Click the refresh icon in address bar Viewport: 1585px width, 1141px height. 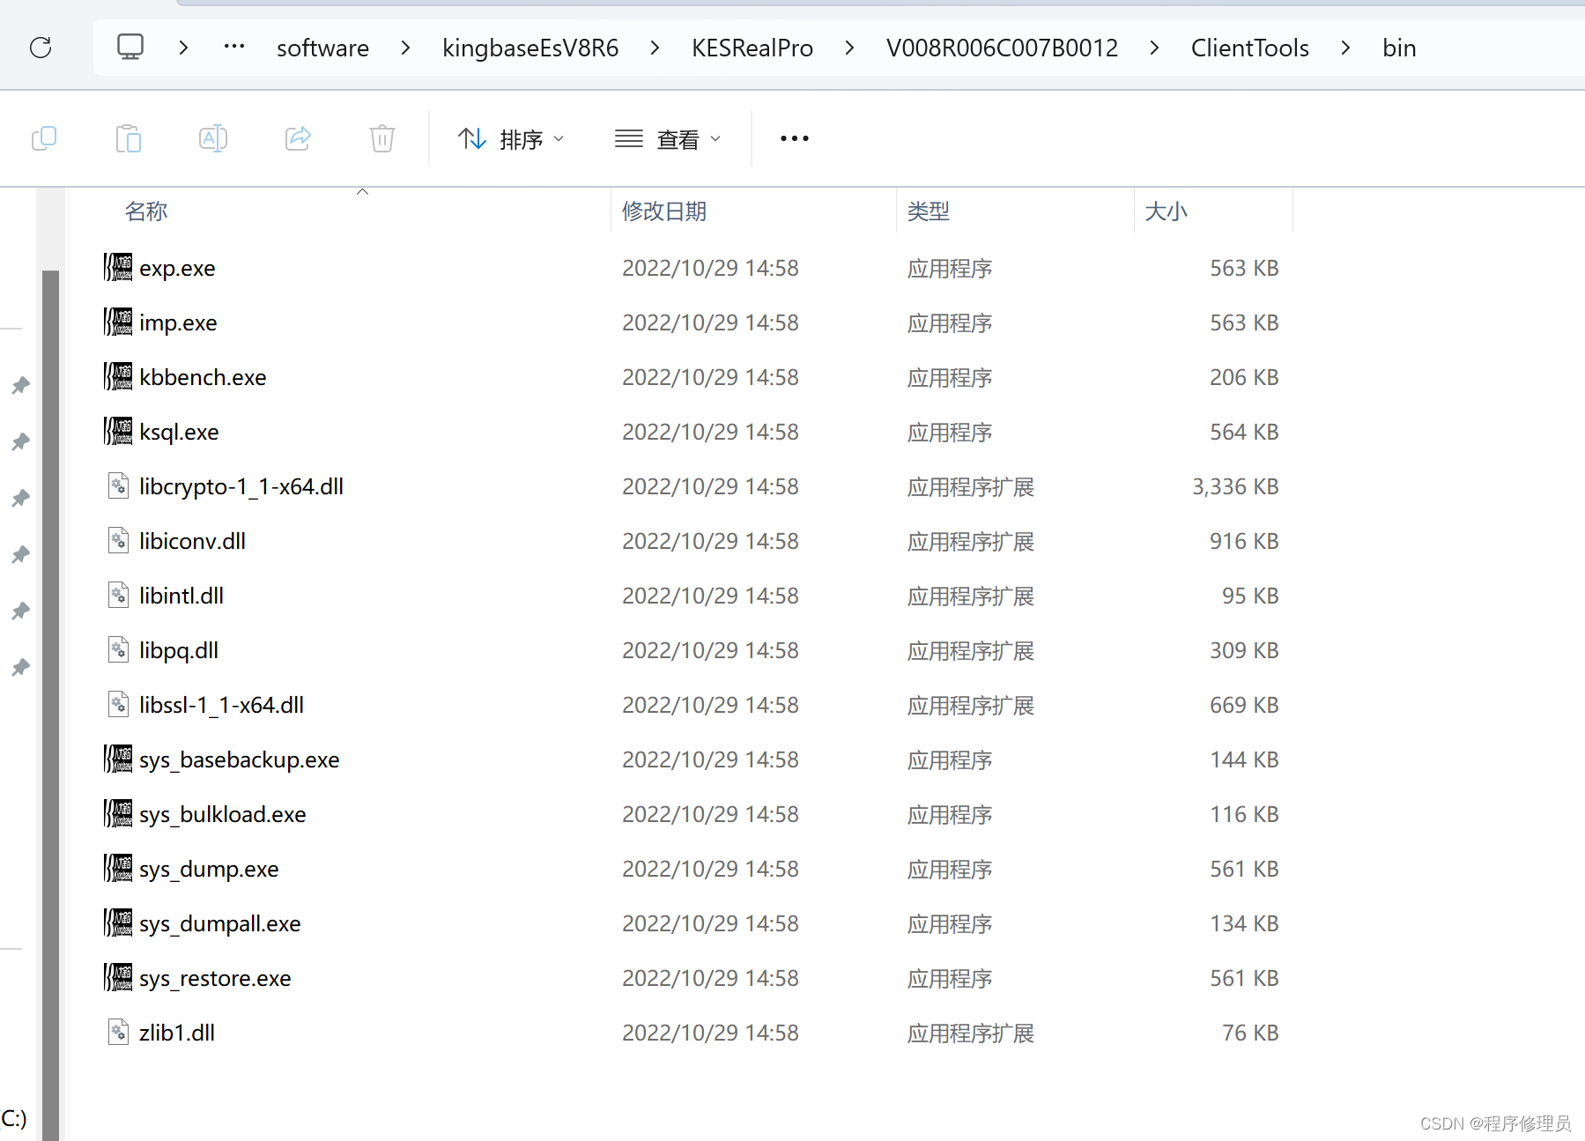tap(41, 48)
